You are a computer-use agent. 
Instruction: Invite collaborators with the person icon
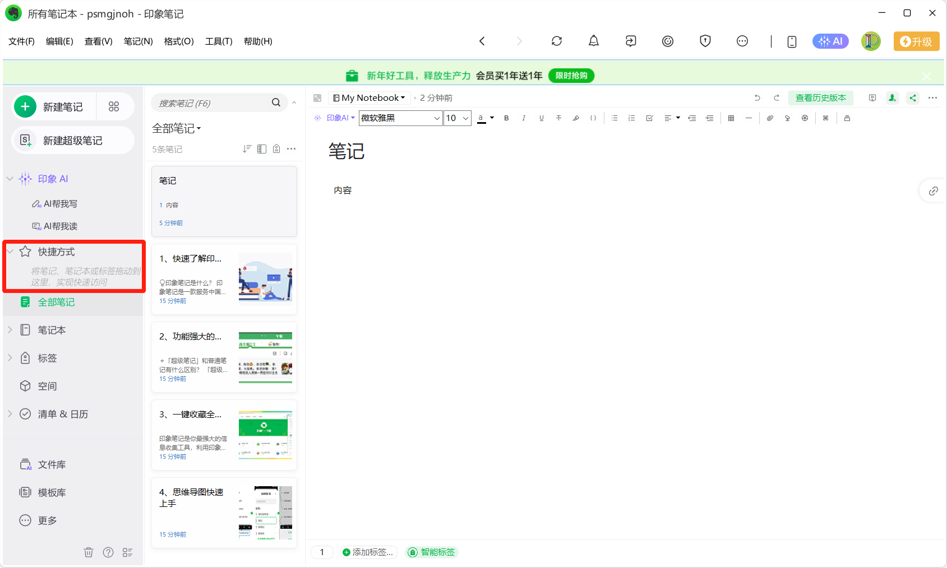point(892,97)
